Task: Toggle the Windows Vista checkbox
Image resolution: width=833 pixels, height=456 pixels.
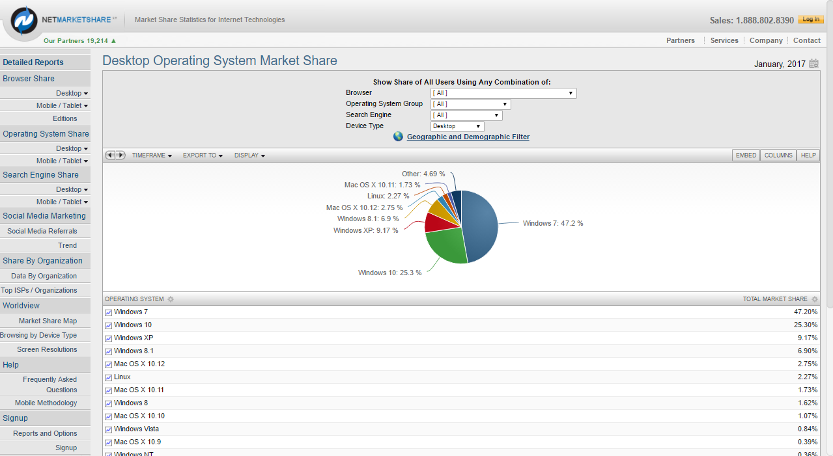Action: point(108,429)
